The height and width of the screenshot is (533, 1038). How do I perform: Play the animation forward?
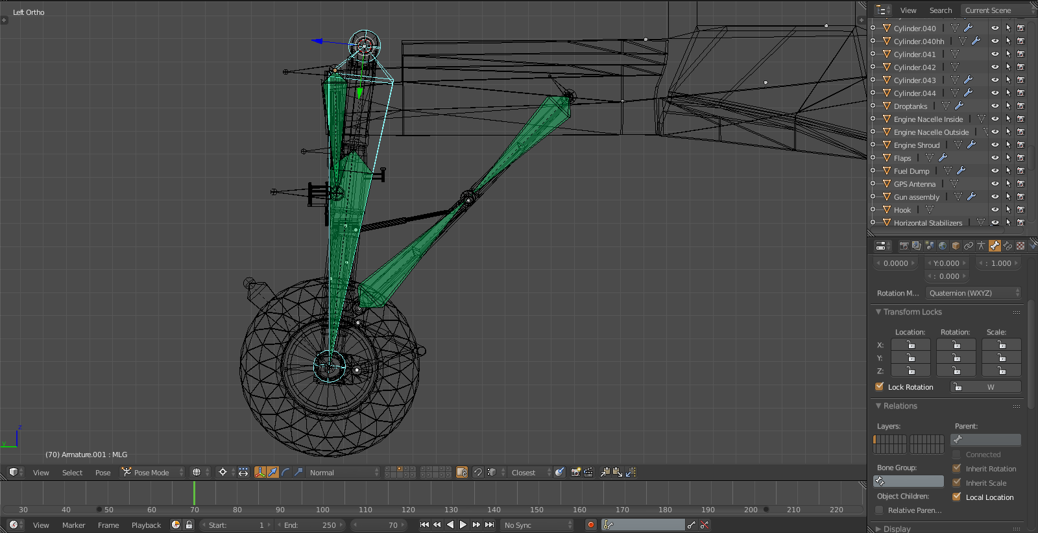point(463,525)
